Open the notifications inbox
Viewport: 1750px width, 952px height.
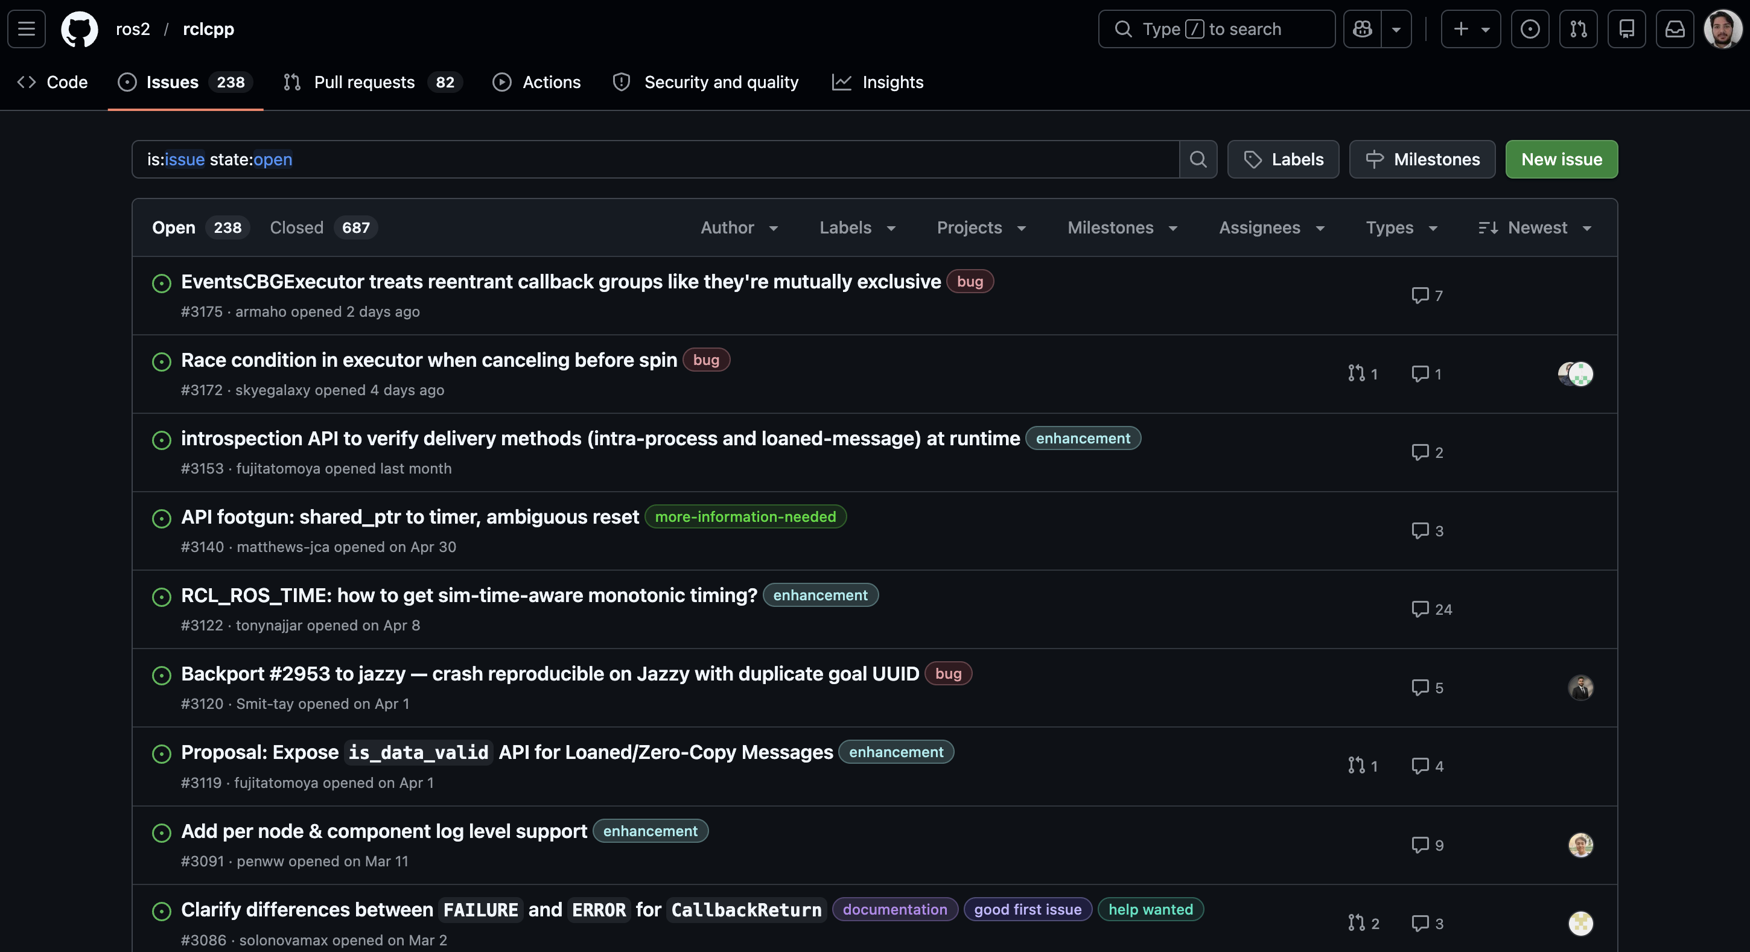tap(1675, 28)
